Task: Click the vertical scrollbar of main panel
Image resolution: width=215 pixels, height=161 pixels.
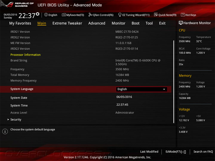Action: tap(174, 82)
